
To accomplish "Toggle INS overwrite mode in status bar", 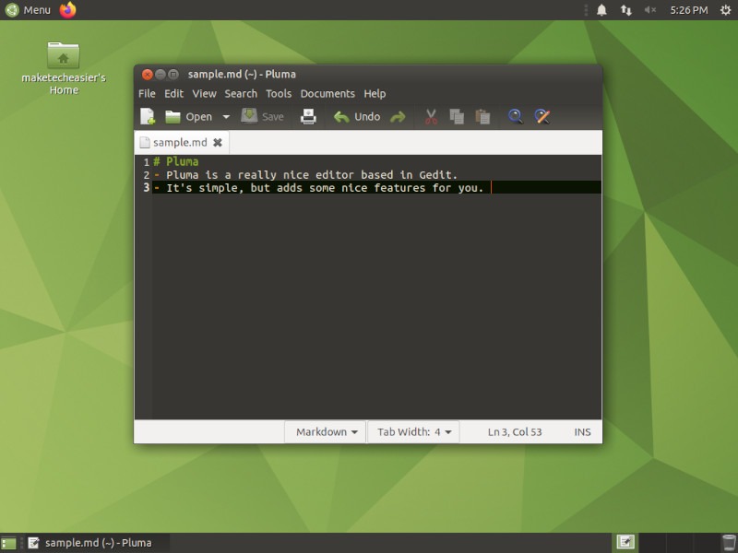I will click(x=582, y=431).
